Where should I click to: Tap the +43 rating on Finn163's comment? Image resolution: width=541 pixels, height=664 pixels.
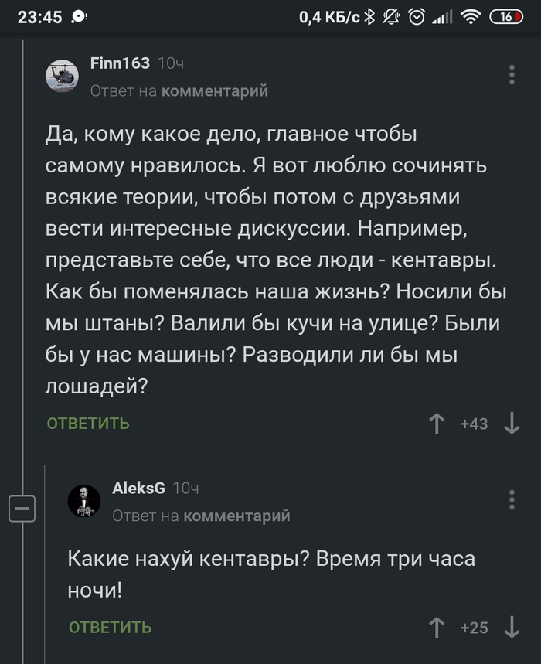pyautogui.click(x=474, y=424)
